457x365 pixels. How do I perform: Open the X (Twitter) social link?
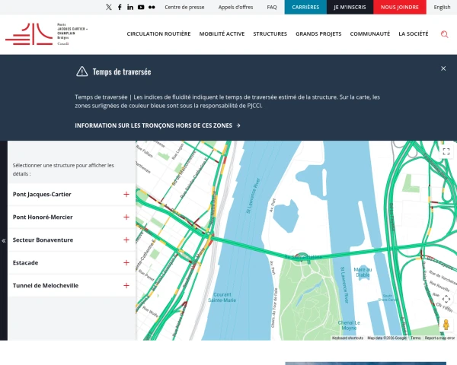(x=109, y=8)
